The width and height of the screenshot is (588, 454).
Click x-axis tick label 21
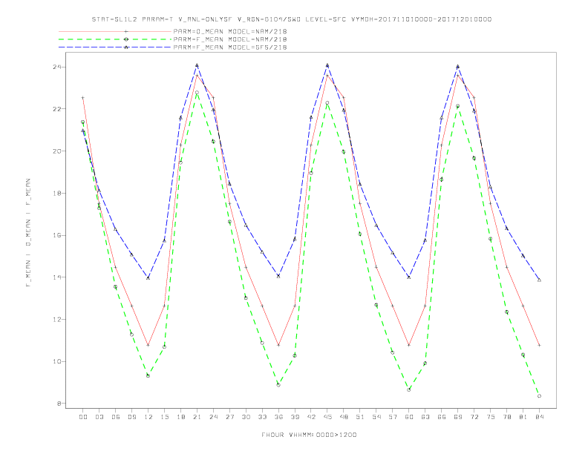point(197,417)
